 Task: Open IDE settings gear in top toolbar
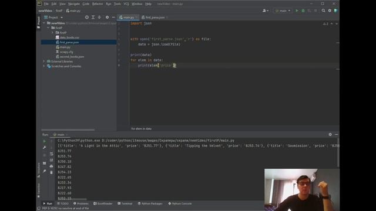(330, 11)
